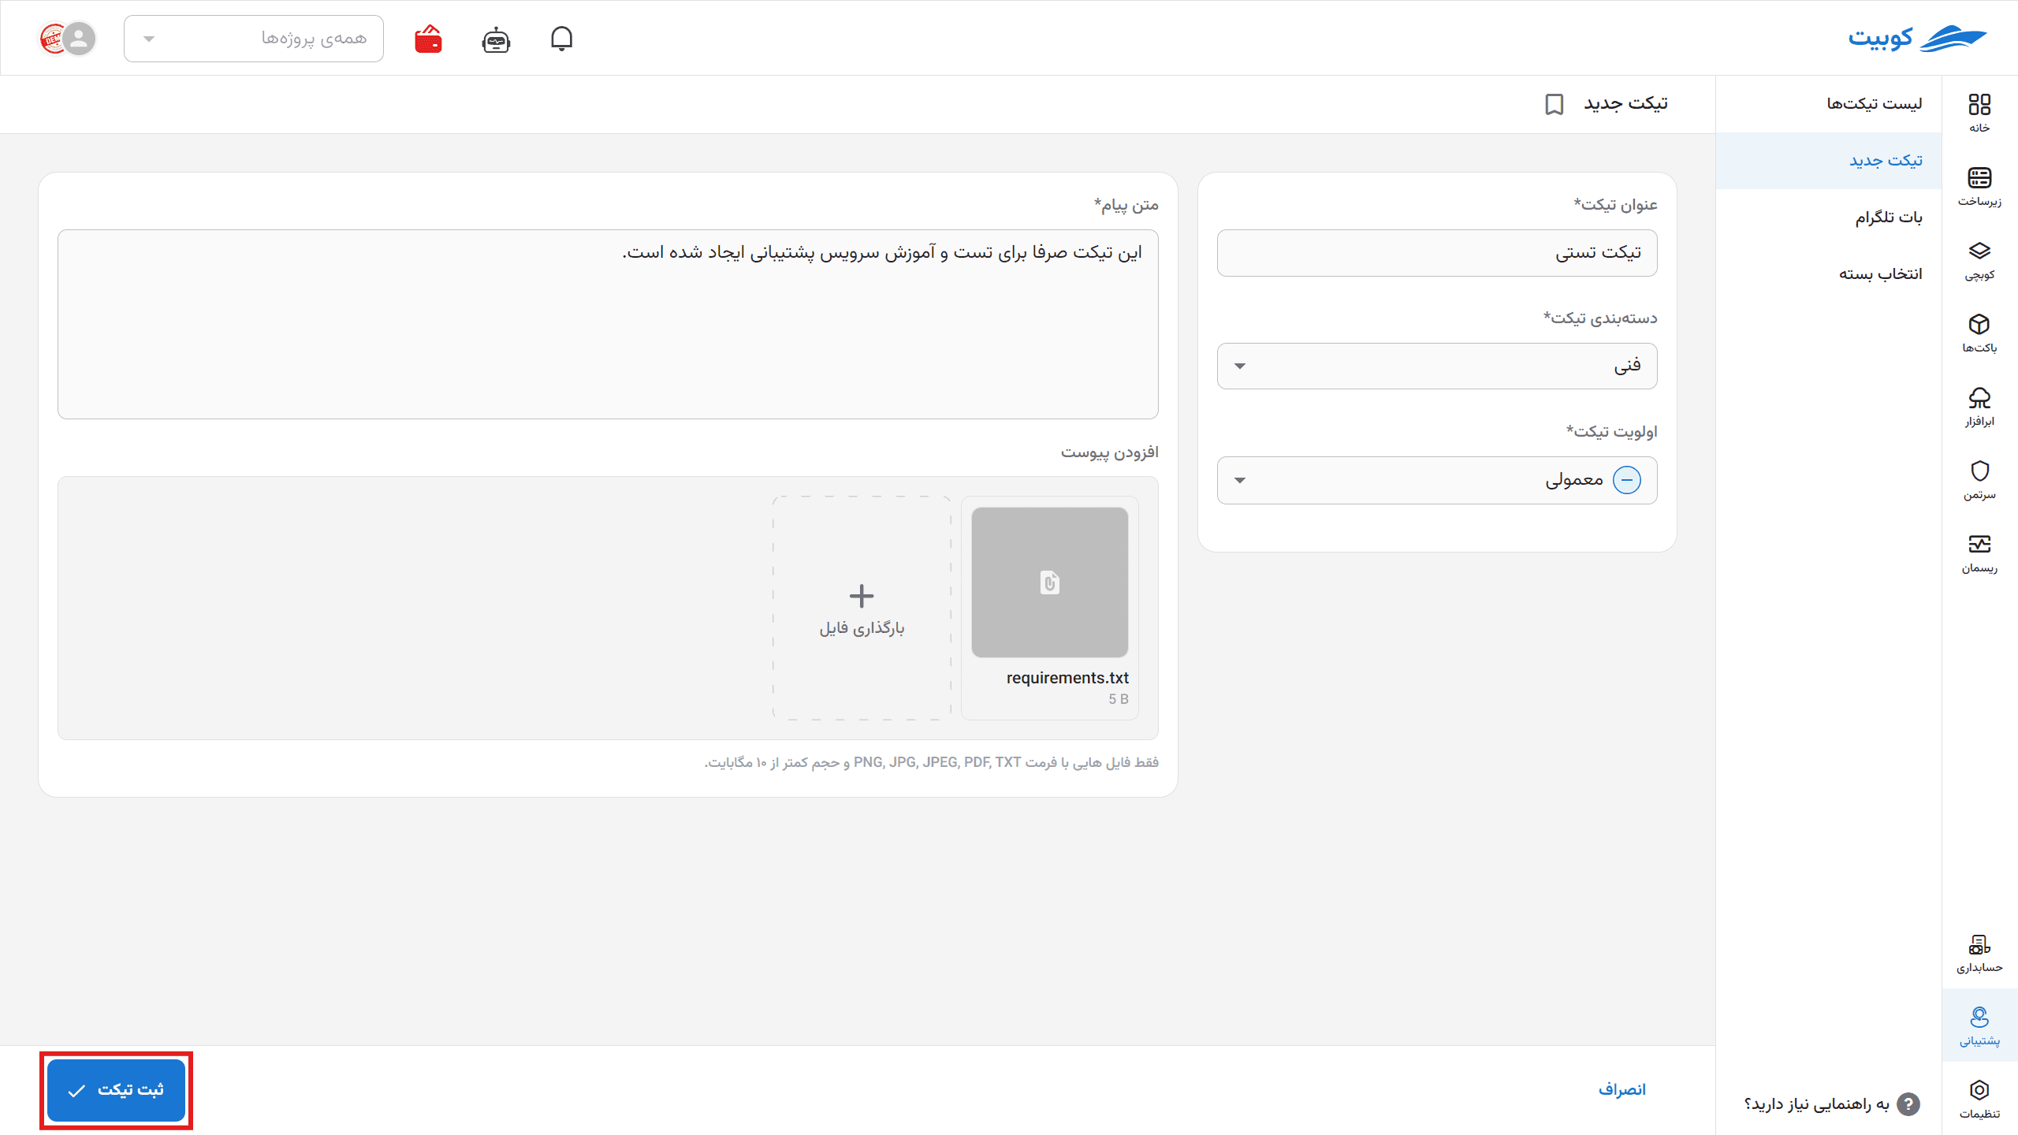Image resolution: width=2018 pixels, height=1135 pixels.
Task: Focus the متن پیام message textarea
Action: coord(608,324)
